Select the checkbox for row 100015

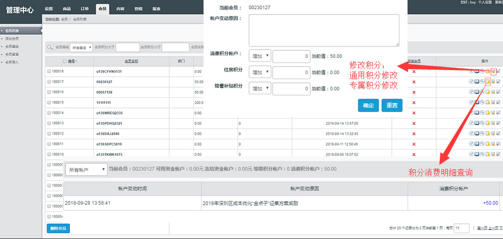[49, 102]
